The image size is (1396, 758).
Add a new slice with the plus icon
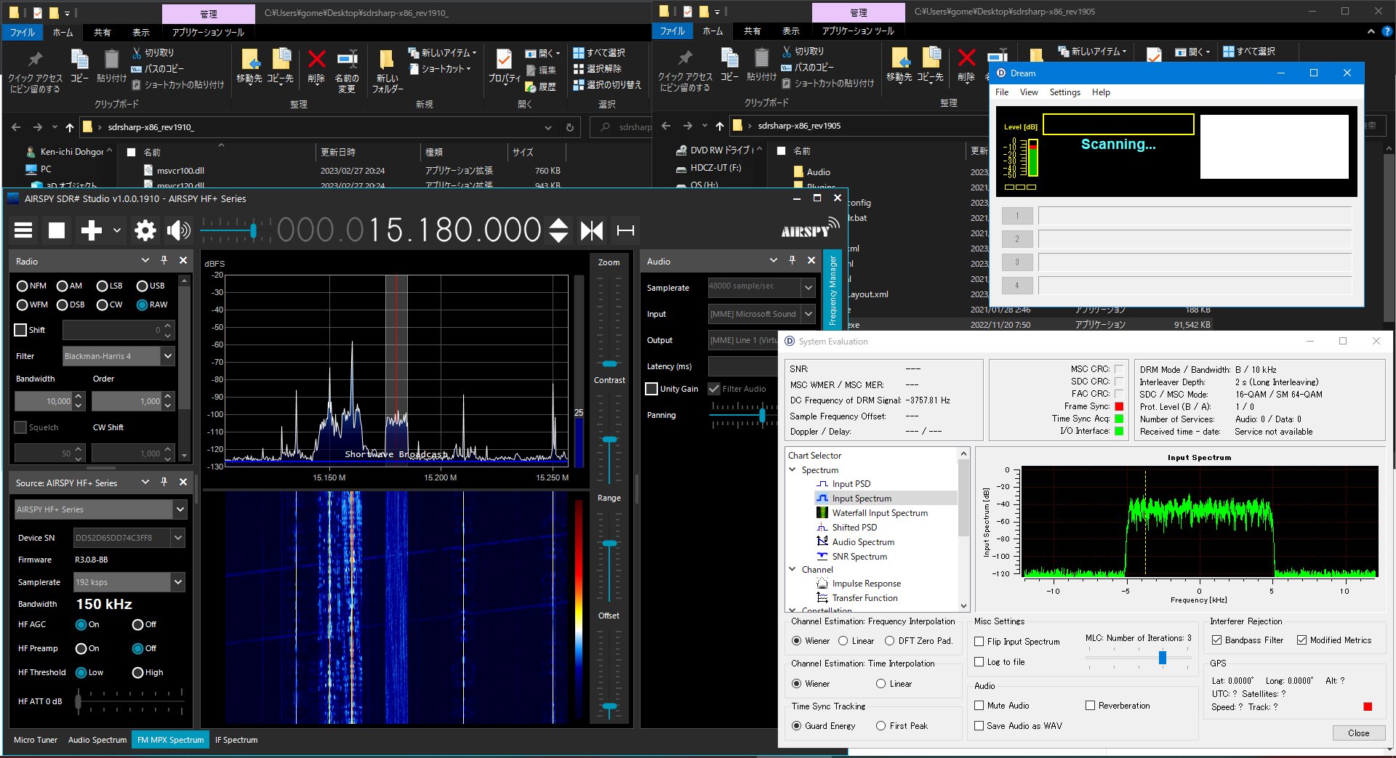click(x=90, y=230)
